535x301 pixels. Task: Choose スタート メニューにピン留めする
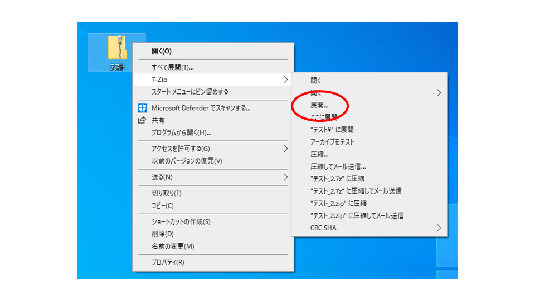pyautogui.click(x=190, y=92)
